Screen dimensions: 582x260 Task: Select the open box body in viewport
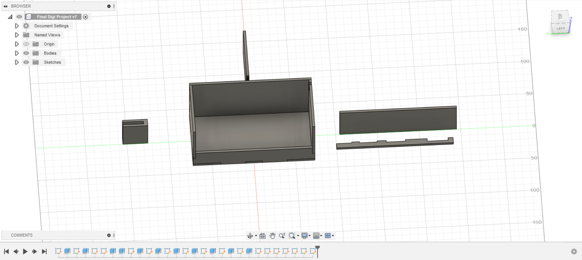[252, 121]
